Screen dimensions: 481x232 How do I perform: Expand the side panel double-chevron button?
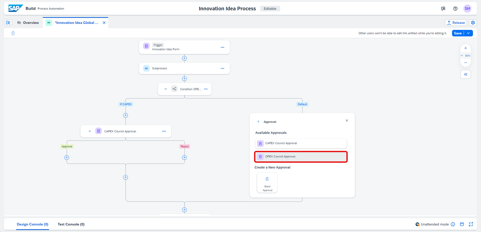tap(466, 74)
